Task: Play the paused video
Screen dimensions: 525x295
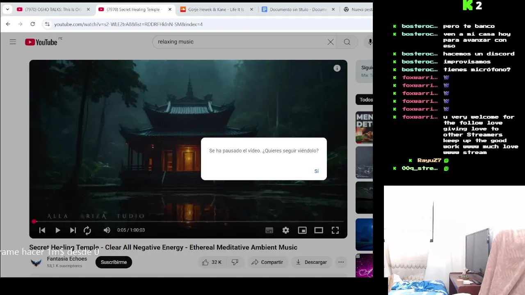Action: click(58, 230)
